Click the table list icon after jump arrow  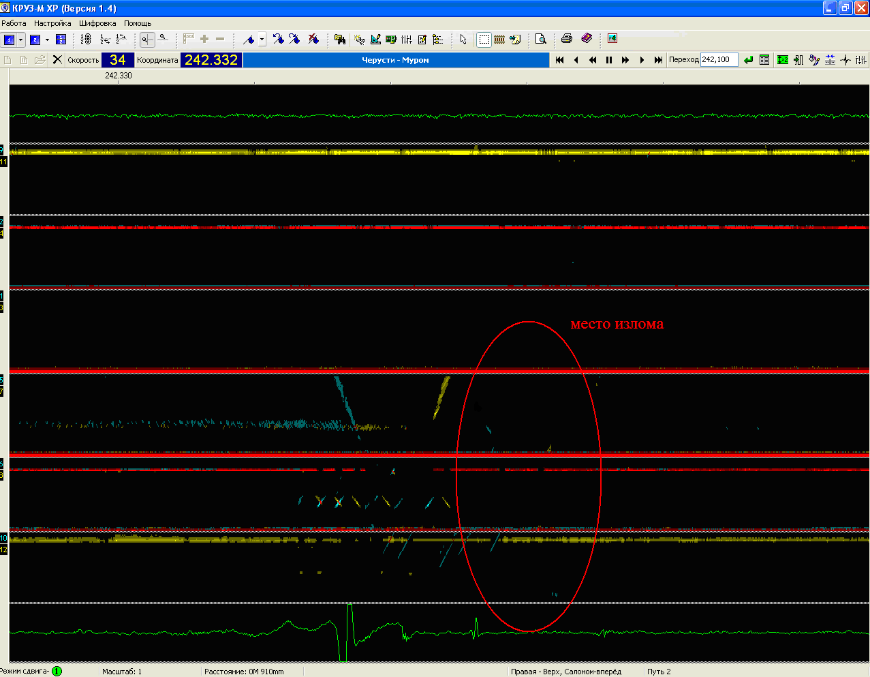point(764,60)
